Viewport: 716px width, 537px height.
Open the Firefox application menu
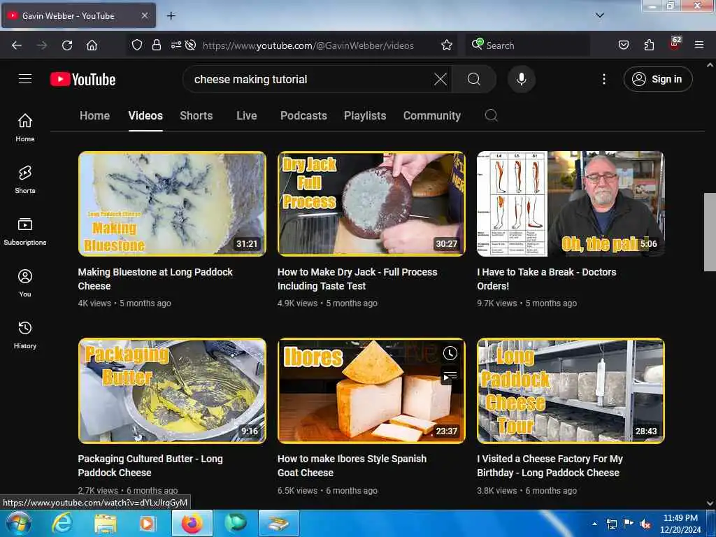click(699, 45)
